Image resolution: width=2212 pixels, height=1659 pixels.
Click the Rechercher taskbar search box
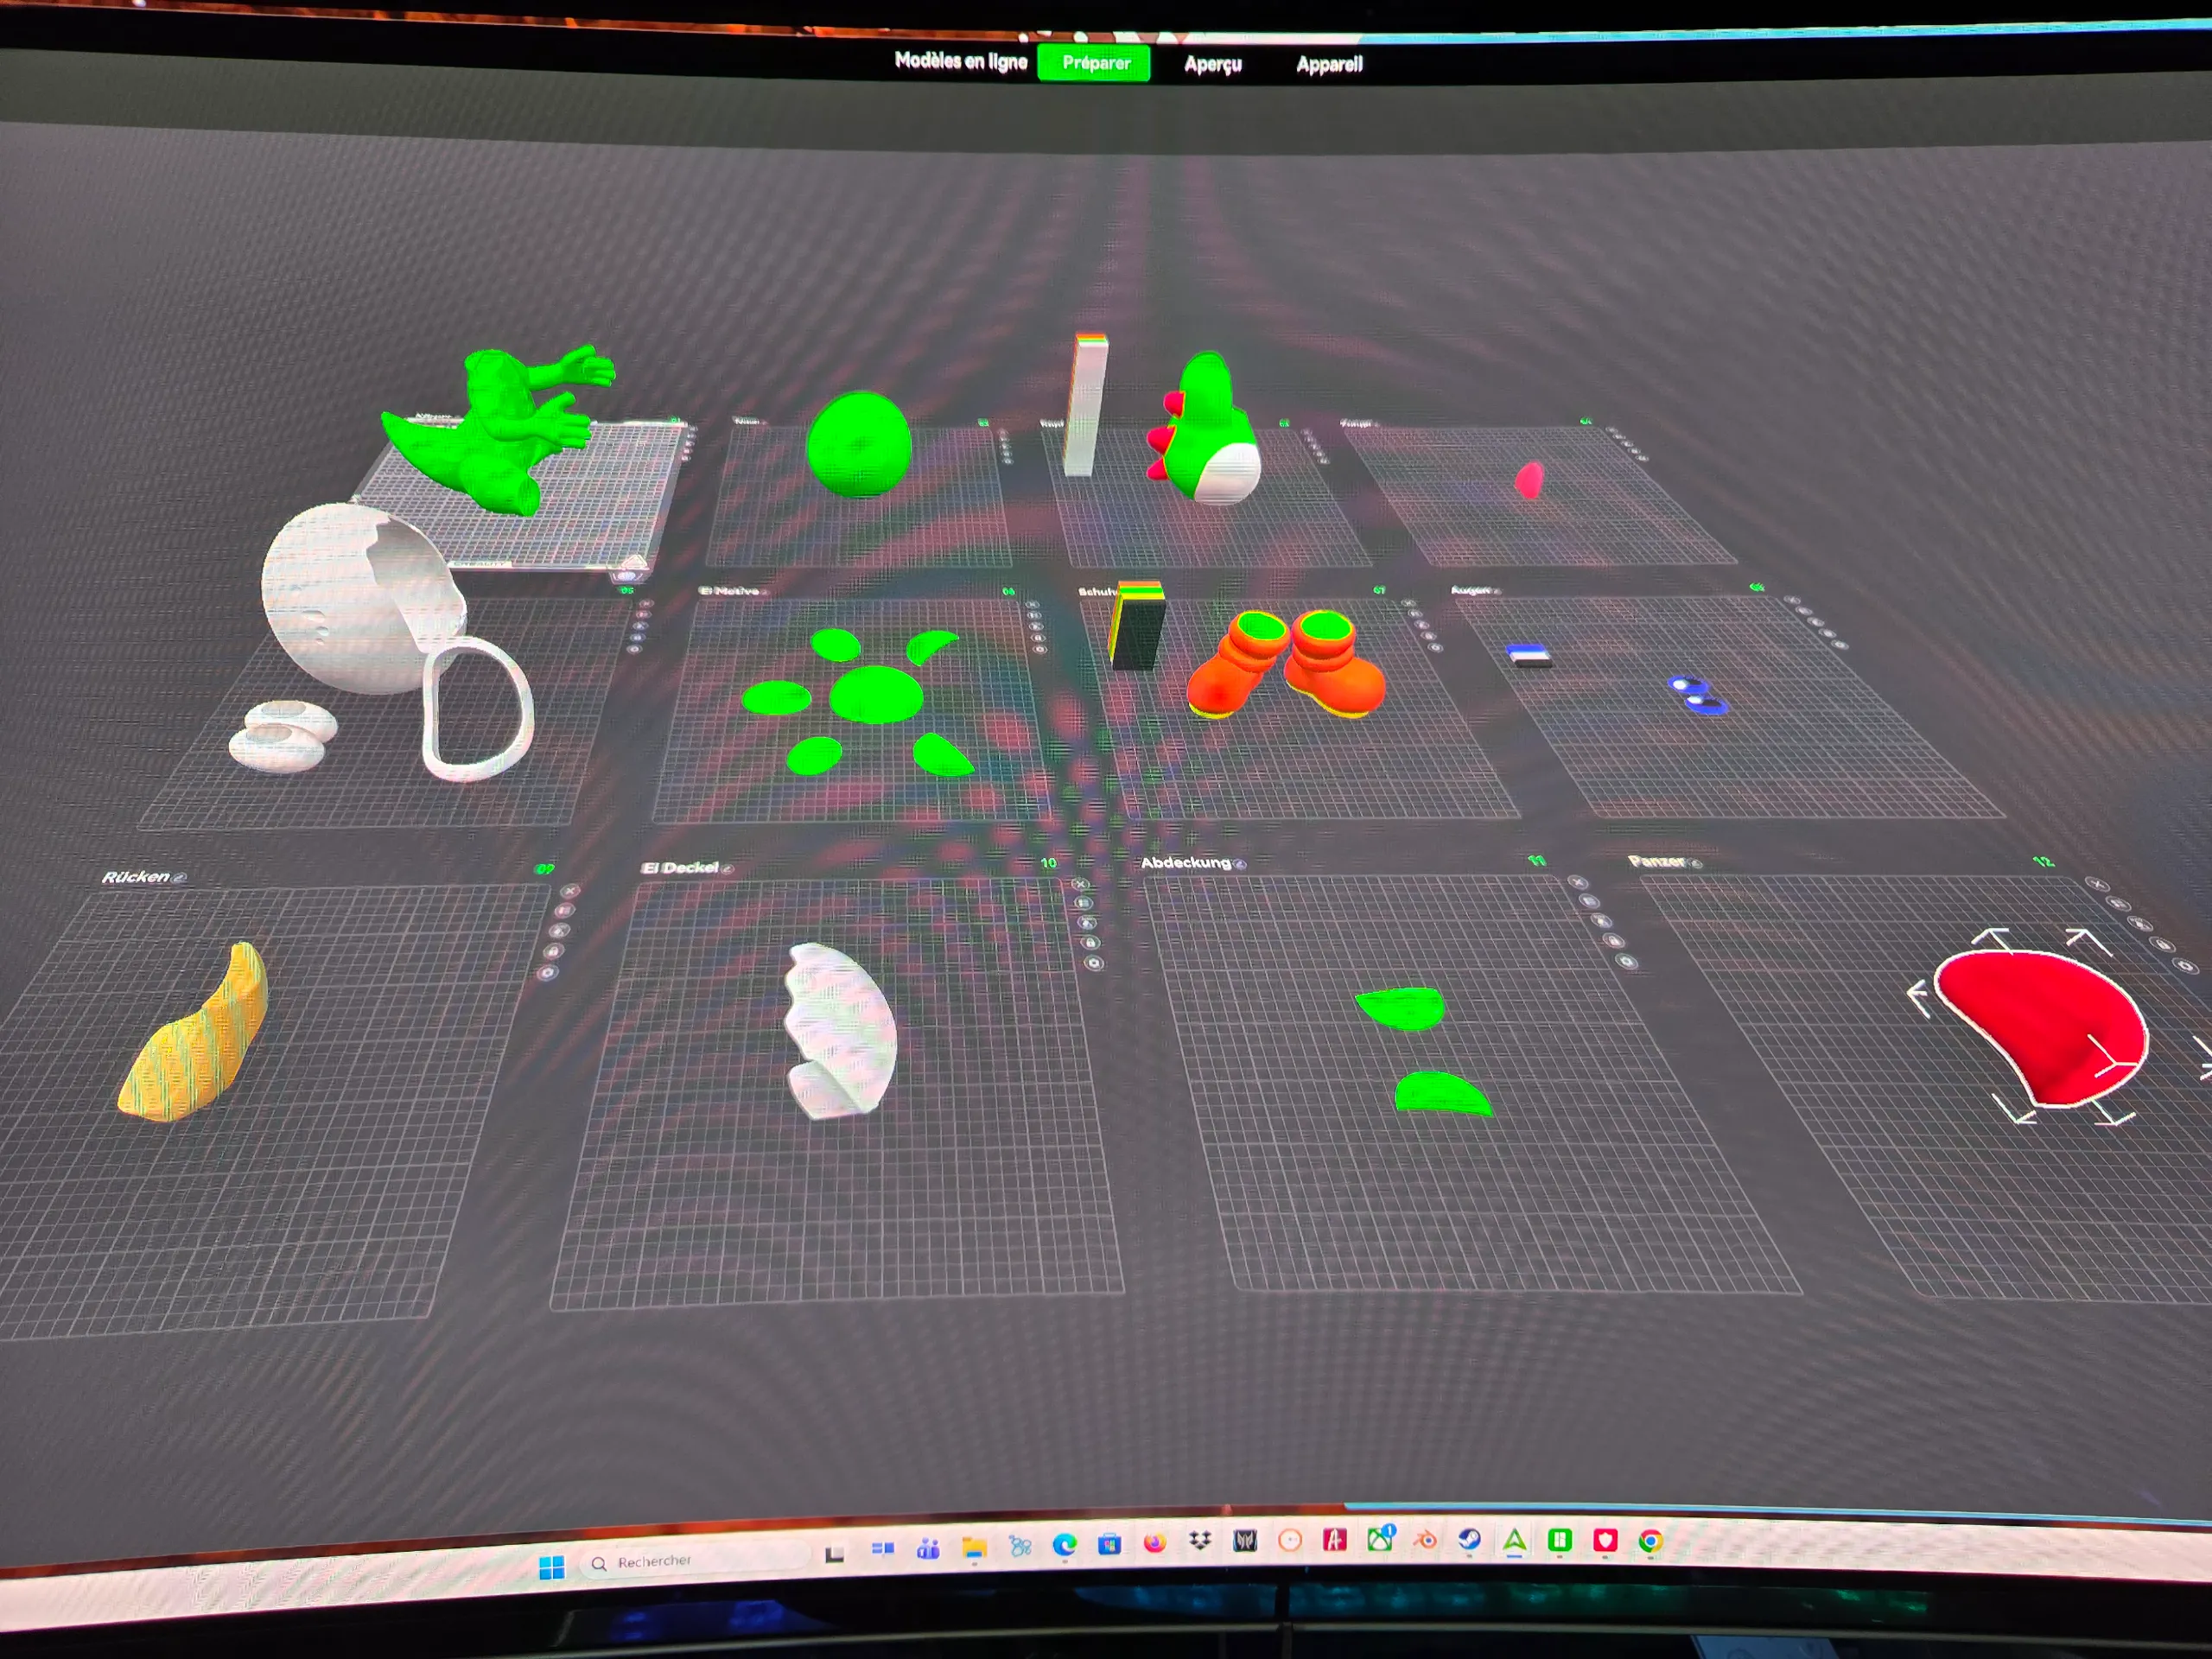(x=696, y=1561)
